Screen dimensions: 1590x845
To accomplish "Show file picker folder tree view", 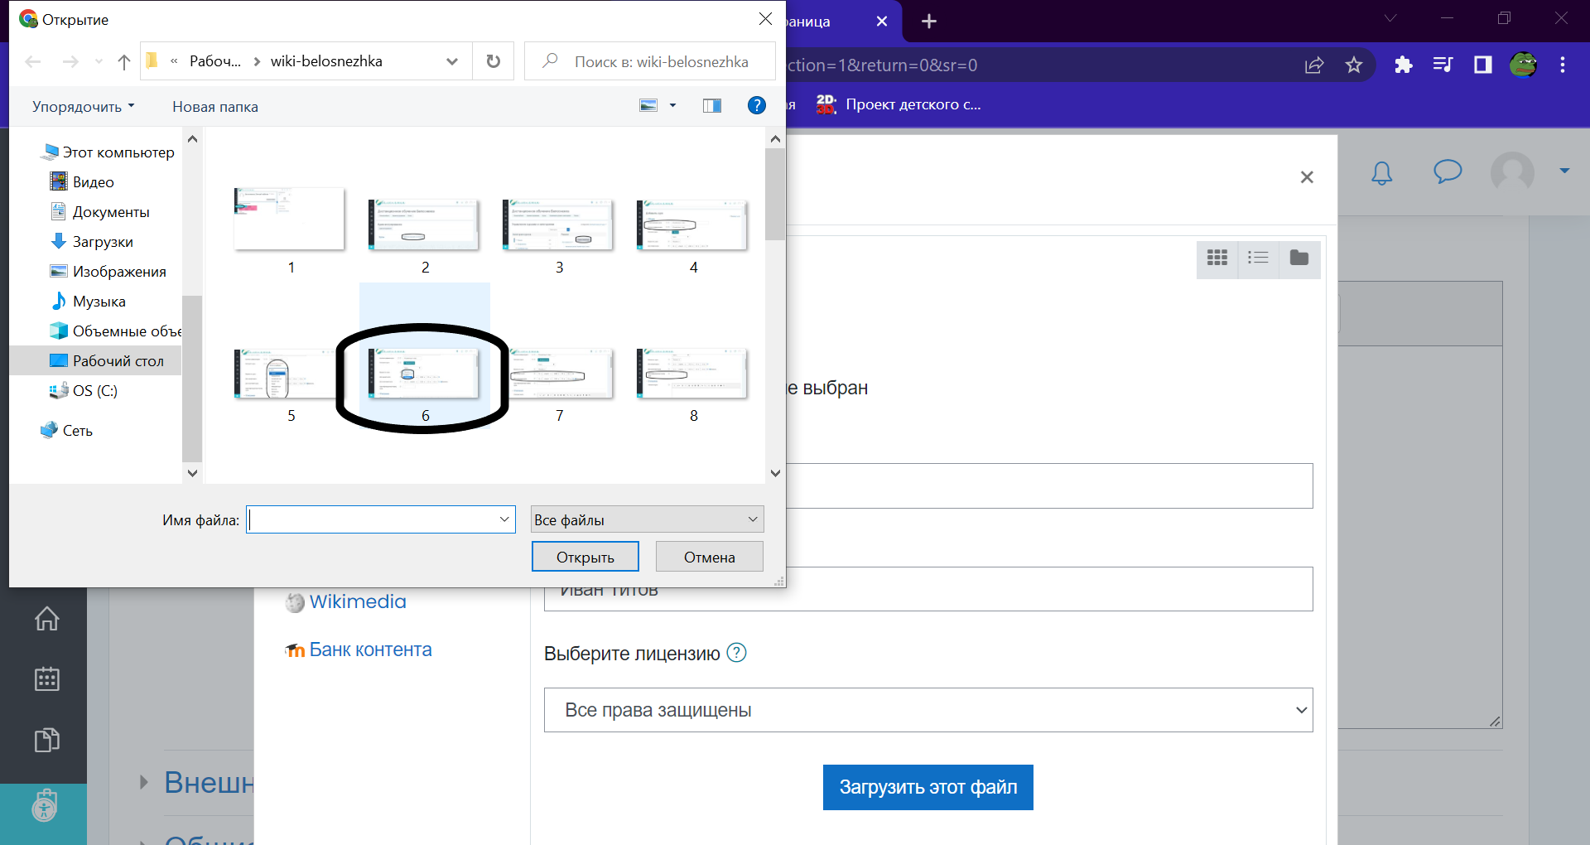I will (1298, 258).
